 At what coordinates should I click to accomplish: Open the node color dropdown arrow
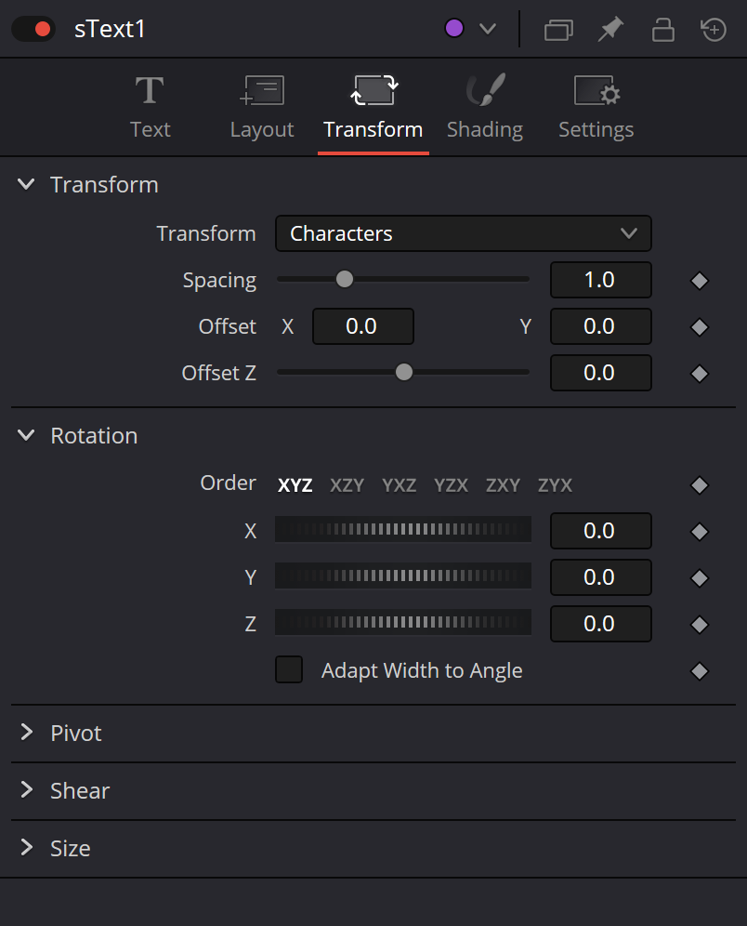click(488, 29)
